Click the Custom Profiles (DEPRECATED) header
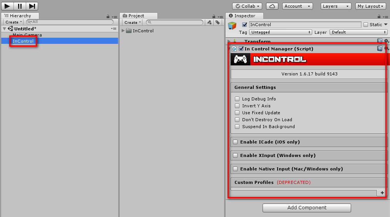390x217 pixels. (x=309, y=182)
